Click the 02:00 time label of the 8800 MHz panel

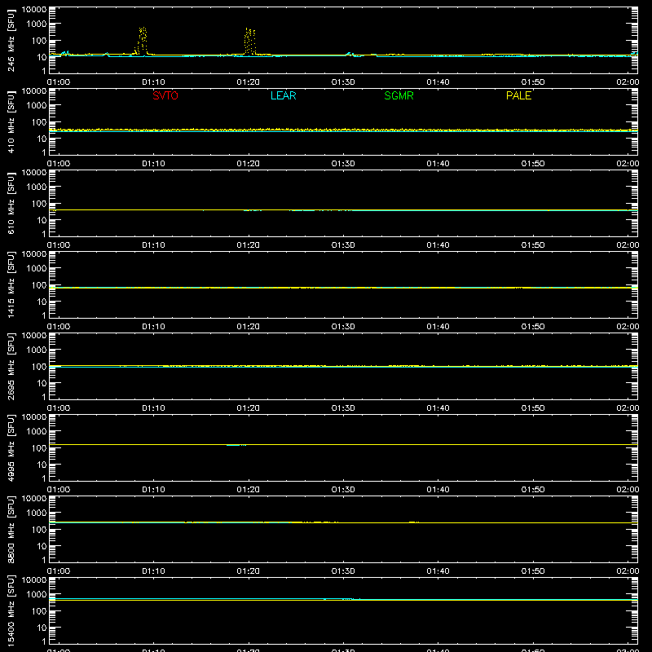[x=628, y=571]
